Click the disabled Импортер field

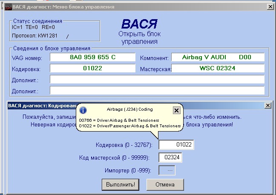pyautogui.click(x=167, y=170)
